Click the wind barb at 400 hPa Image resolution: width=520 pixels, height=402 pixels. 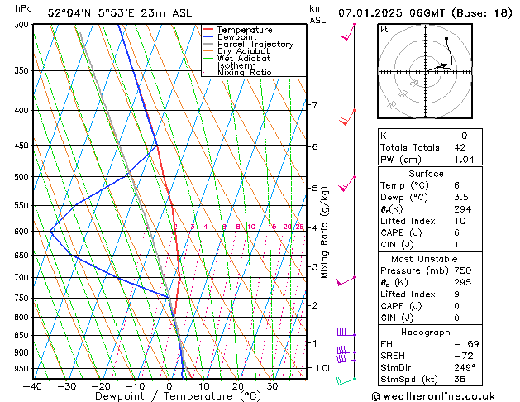click(347, 117)
